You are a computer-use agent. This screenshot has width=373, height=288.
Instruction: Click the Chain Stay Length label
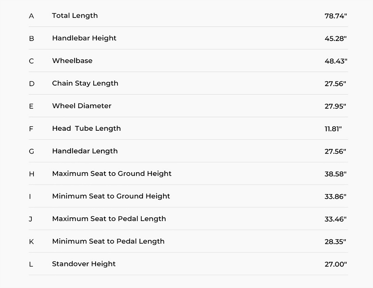(85, 83)
